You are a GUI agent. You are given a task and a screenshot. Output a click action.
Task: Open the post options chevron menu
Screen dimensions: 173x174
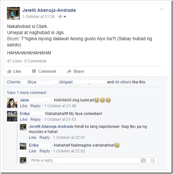pyautogui.click(x=162, y=9)
